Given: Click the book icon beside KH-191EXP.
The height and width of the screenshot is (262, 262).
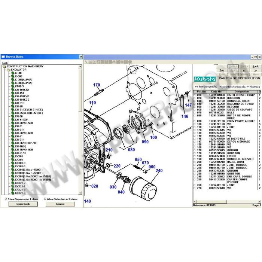Looking at the screenshot, I should (13, 96).
